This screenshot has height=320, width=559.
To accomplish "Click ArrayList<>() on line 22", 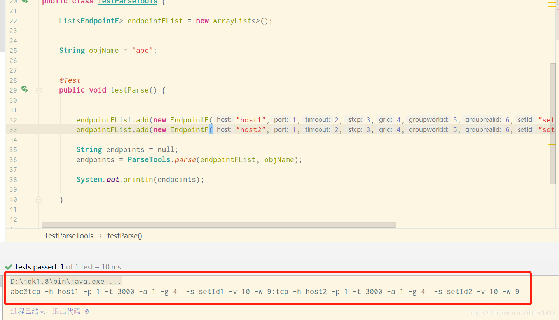I will [241, 21].
